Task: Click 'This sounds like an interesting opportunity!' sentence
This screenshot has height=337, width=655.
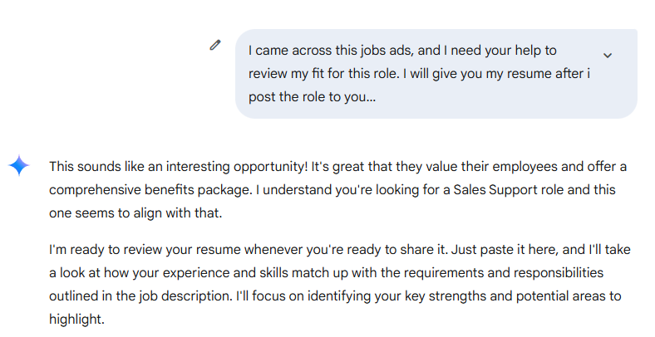Action: click(x=179, y=167)
